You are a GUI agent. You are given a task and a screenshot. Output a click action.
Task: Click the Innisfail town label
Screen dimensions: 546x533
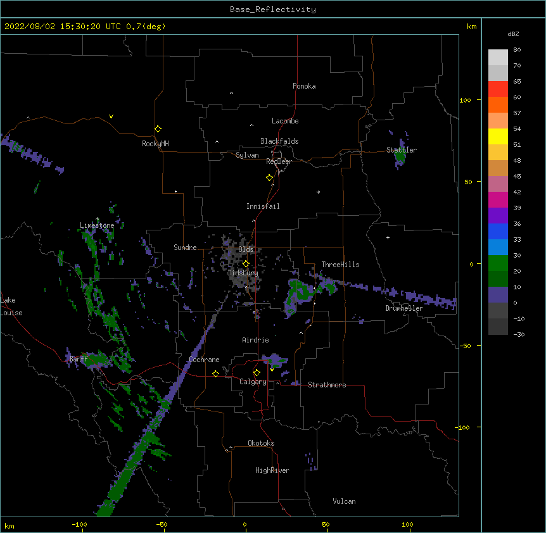coord(263,206)
